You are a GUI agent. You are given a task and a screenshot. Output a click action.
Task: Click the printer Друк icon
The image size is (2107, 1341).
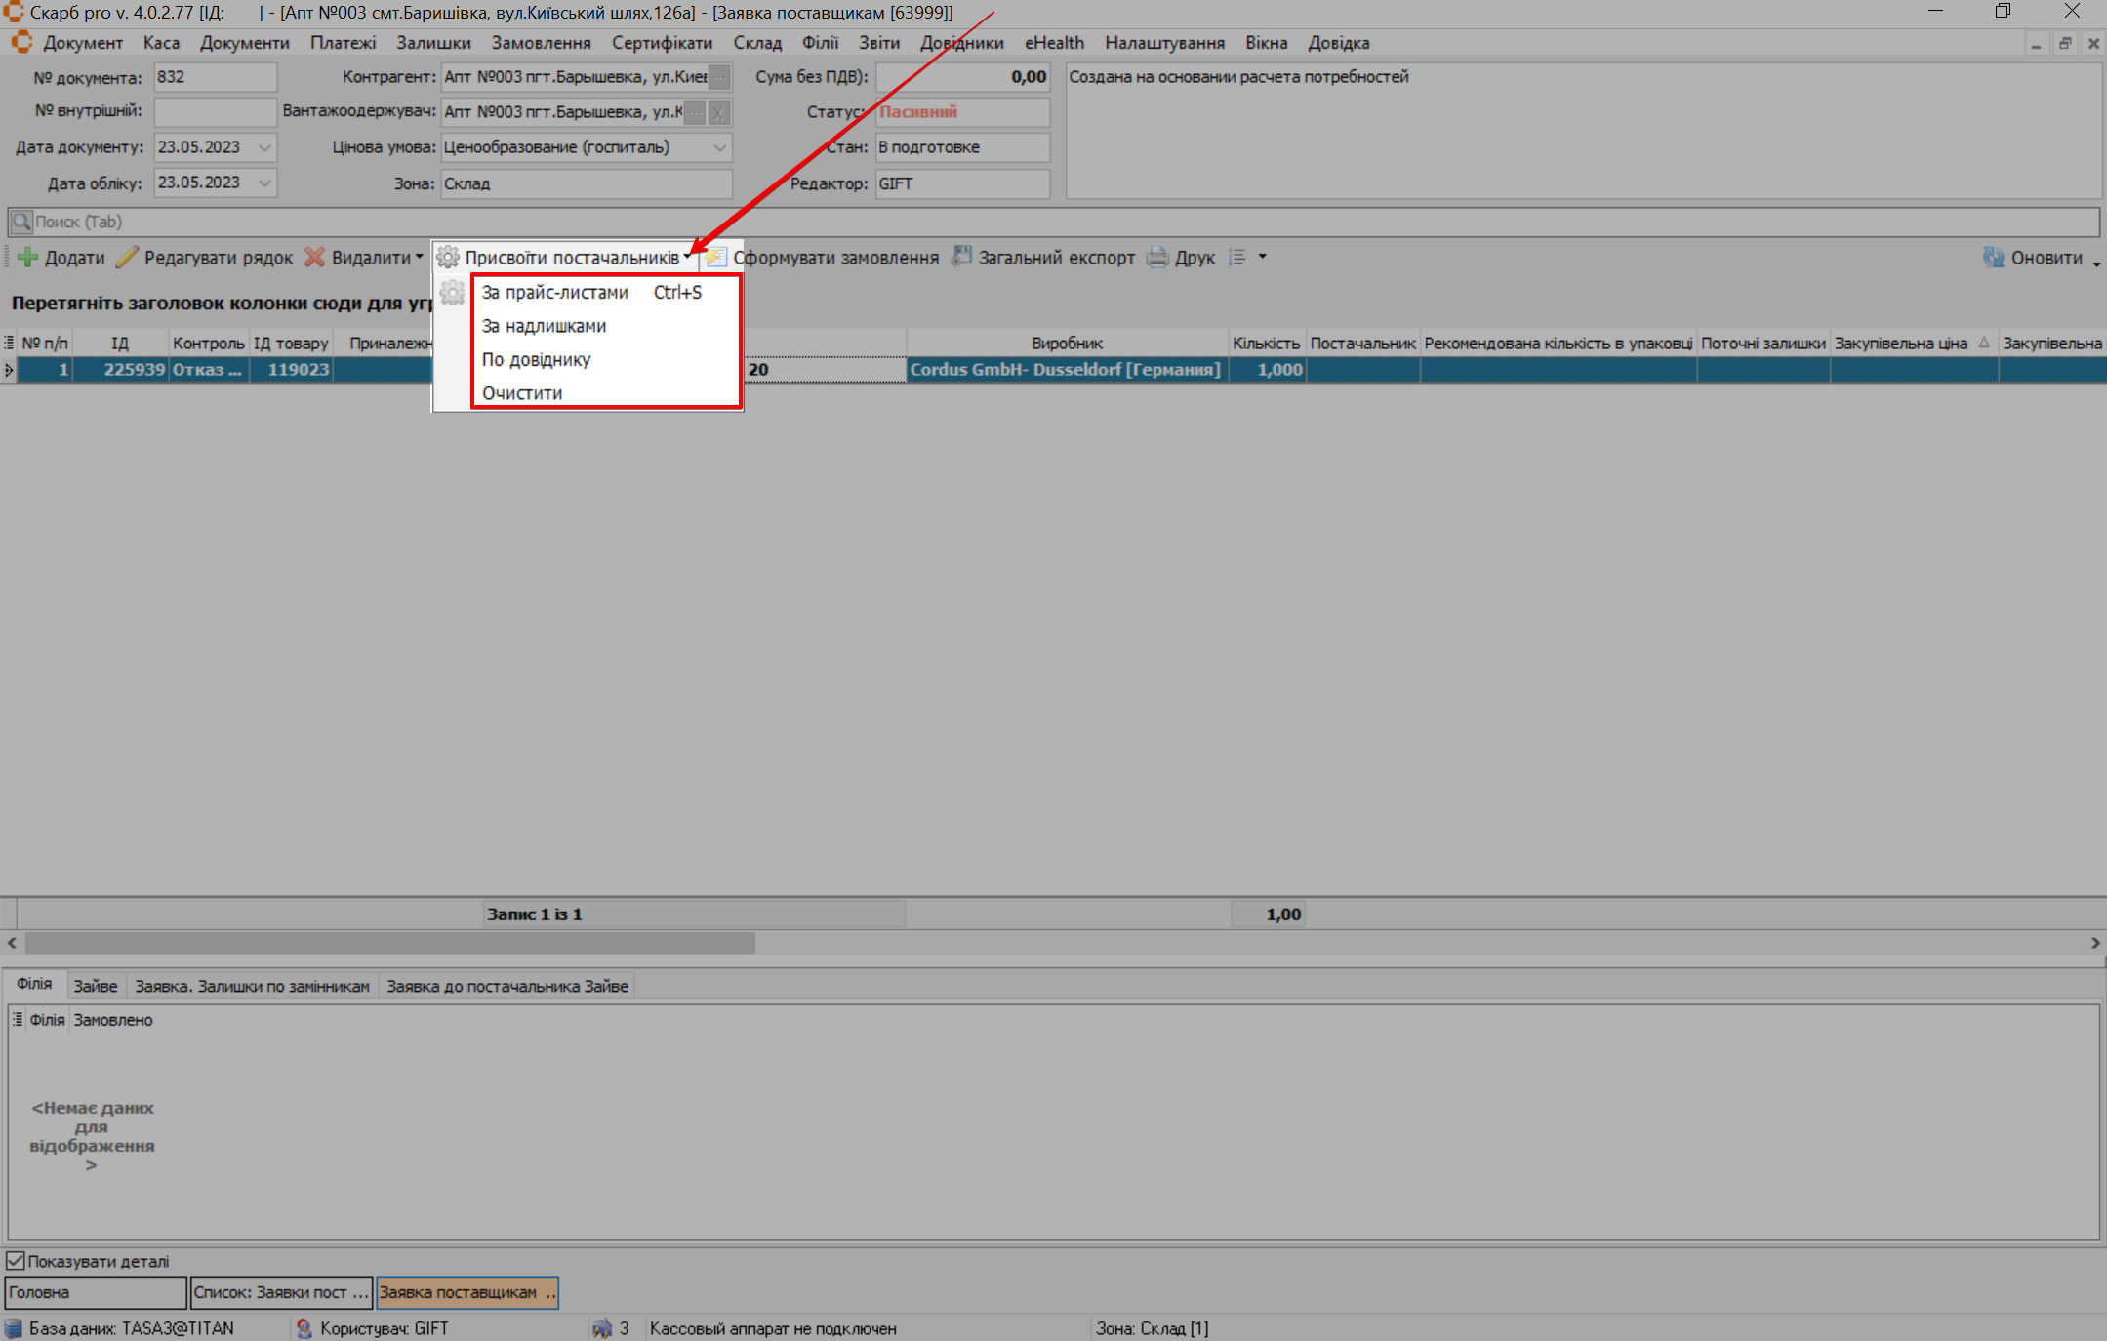tap(1157, 258)
